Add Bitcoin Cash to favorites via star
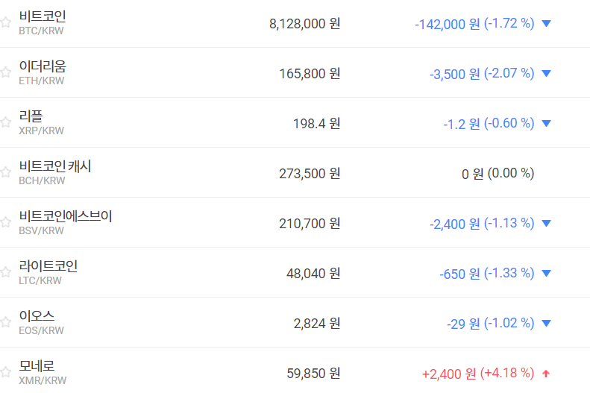 click(x=6, y=172)
